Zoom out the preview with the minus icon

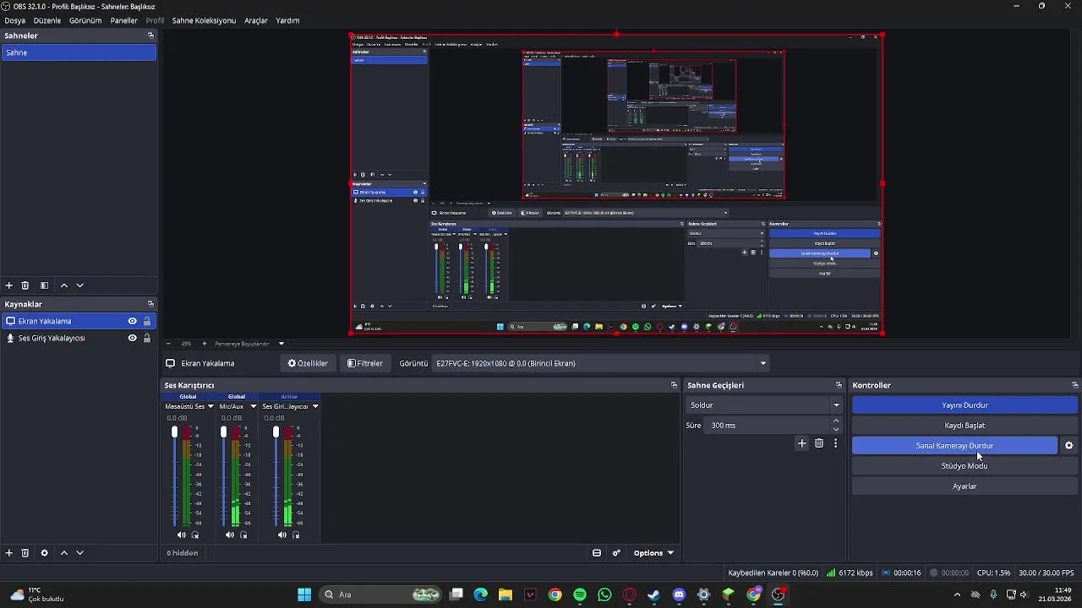tap(168, 344)
